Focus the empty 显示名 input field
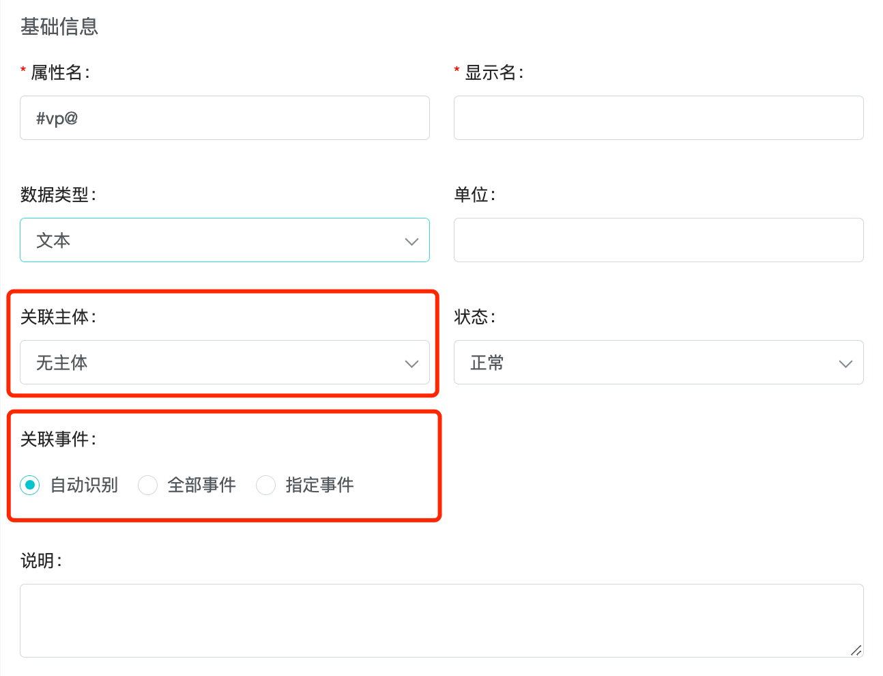The height and width of the screenshot is (676, 883). pyautogui.click(x=658, y=118)
